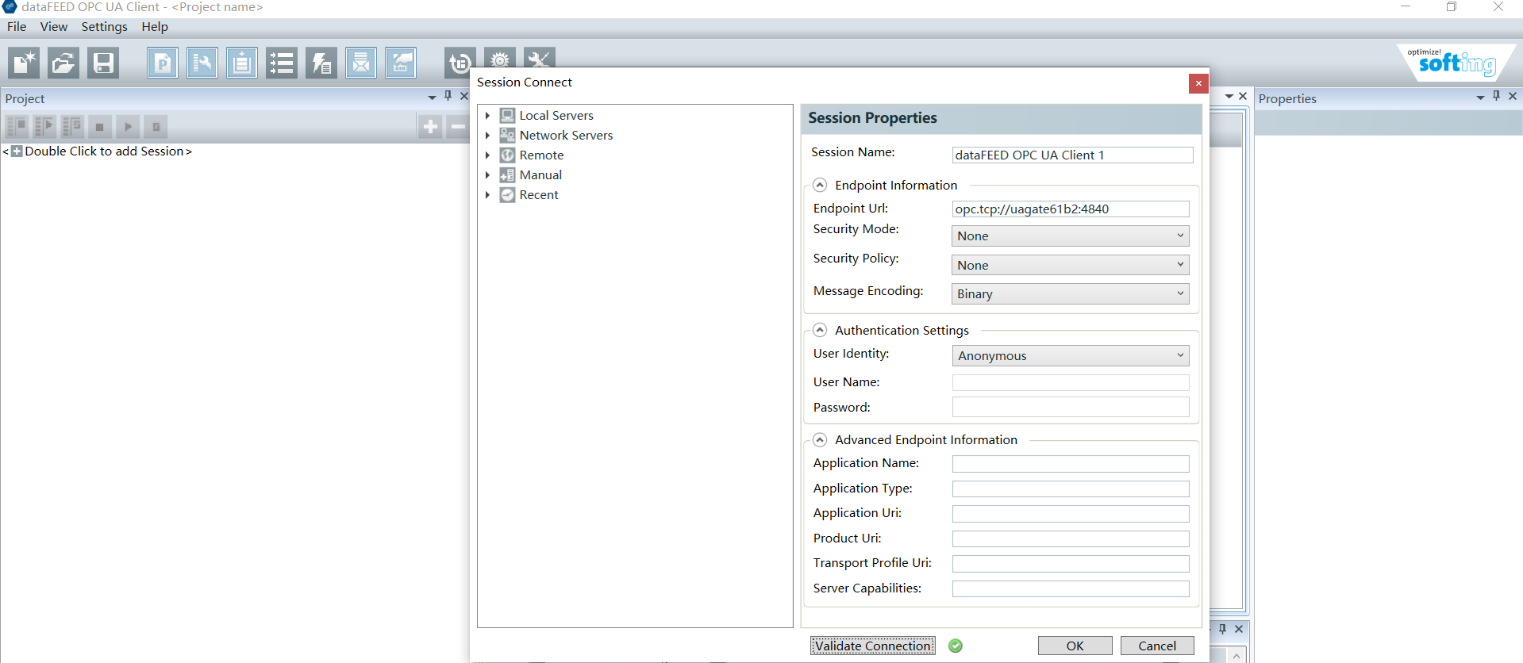Toggle the envelope message window icon
This screenshot has height=663, width=1523.
tap(361, 63)
